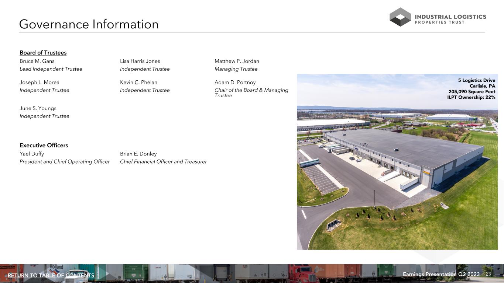Viewport: 504px width, 283px height.
Task: Click the Industrial Logistics company name text
Action: point(450,17)
